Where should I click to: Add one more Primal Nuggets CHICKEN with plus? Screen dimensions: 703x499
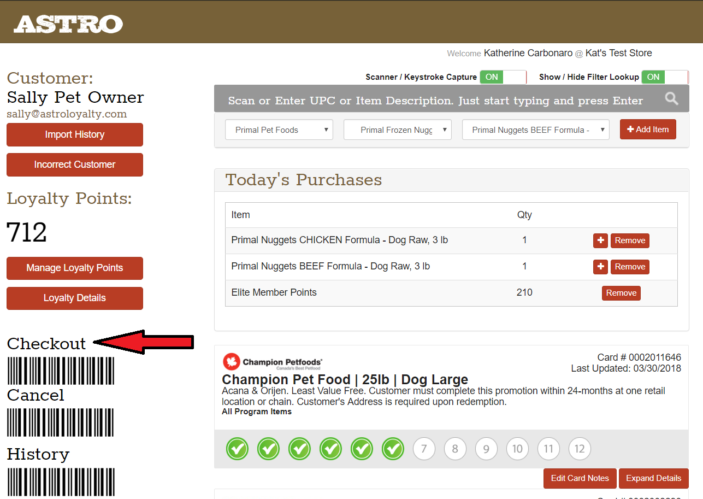click(600, 240)
